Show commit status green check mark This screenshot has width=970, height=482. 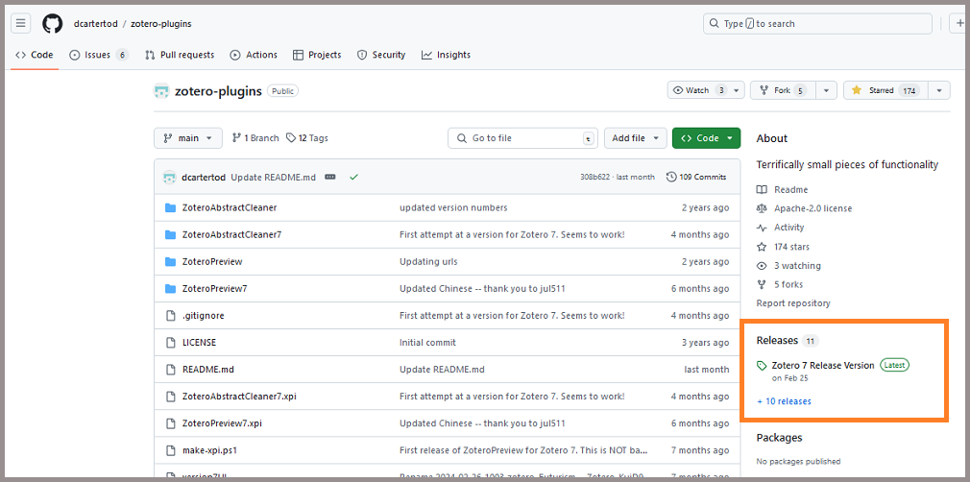tap(353, 177)
